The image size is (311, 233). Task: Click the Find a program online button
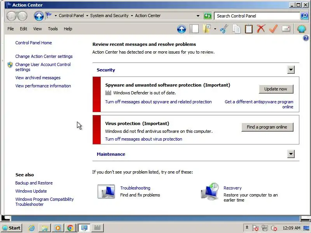click(267, 127)
